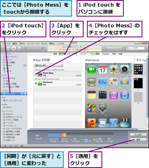The width and height of the screenshot is (149, 168).
Task: Open the ヘルプ(H) menu
Action: point(60,44)
